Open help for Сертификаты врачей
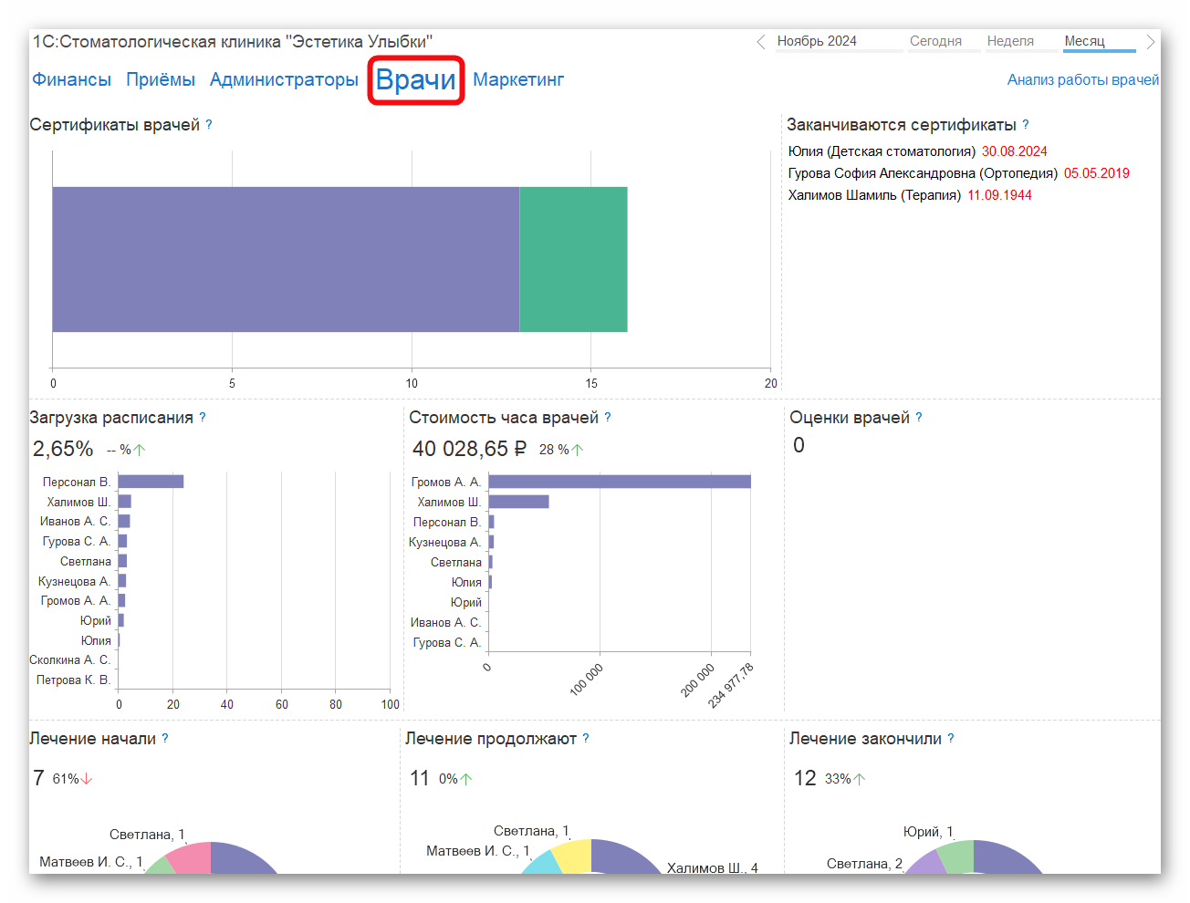This screenshot has width=1190, height=903. coord(209,124)
